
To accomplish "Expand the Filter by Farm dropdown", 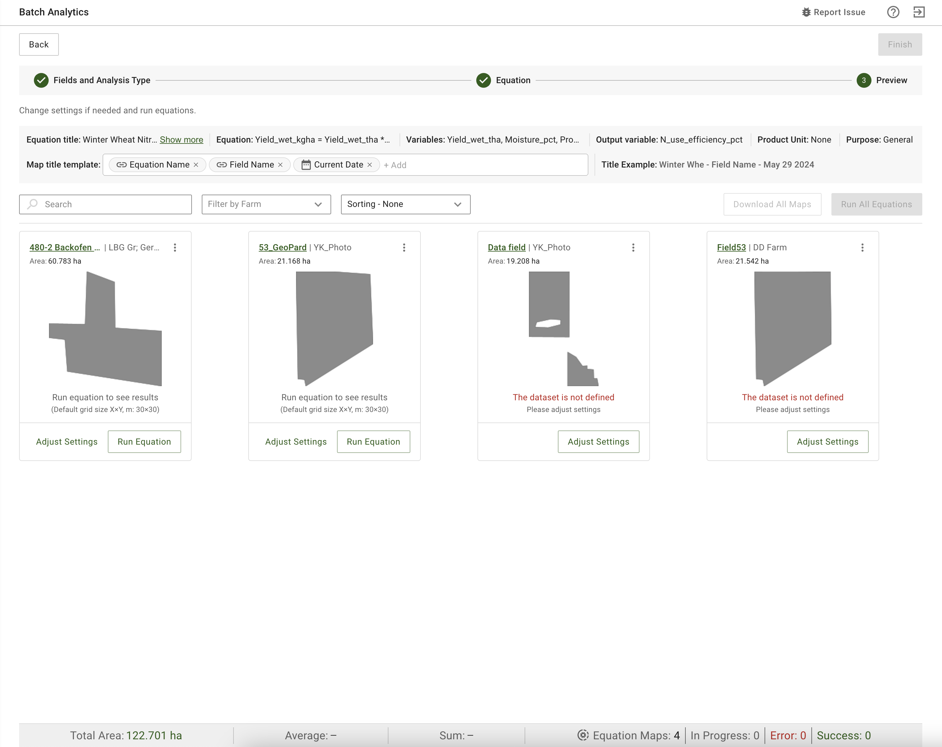I will coord(266,204).
